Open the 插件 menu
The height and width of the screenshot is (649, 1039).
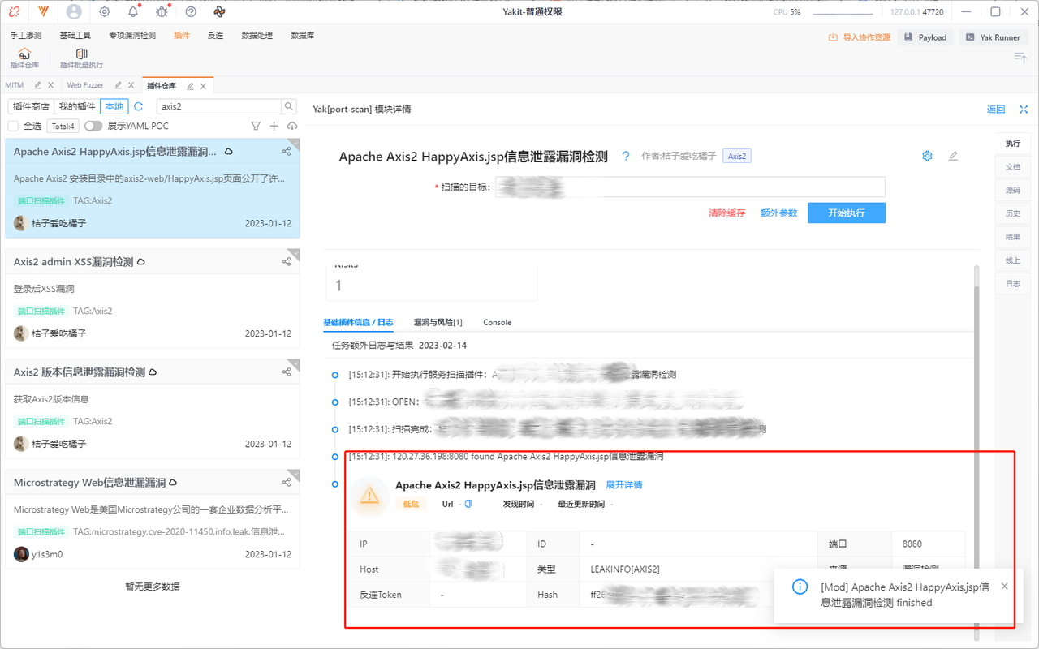(x=182, y=36)
